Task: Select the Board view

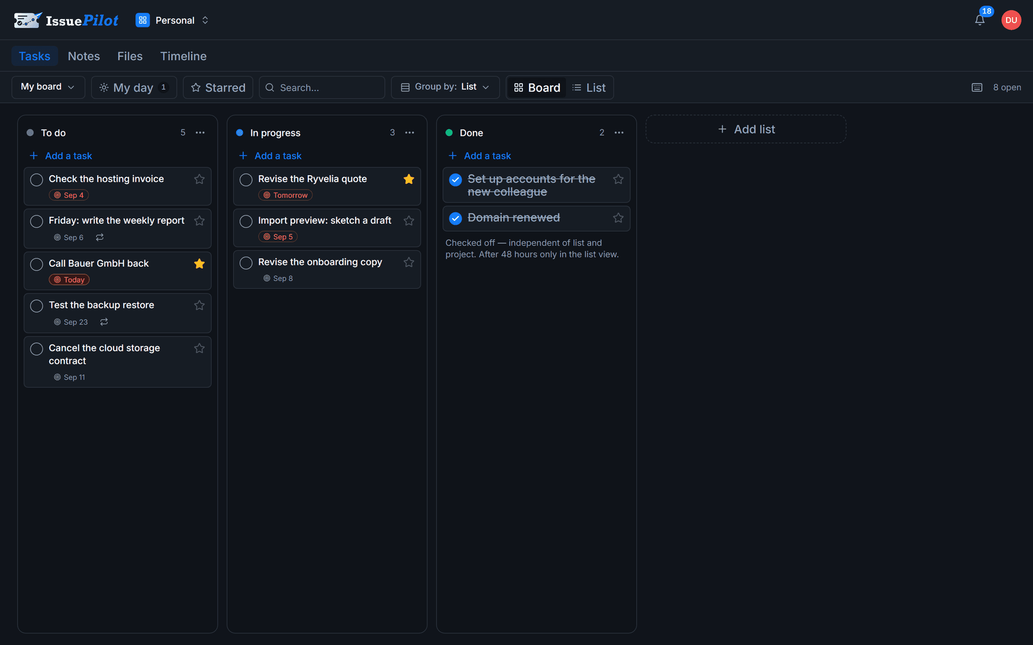Action: pos(537,88)
